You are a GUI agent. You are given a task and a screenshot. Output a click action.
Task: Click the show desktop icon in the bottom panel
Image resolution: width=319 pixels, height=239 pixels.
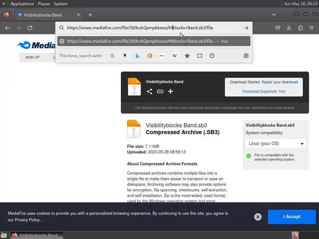[x=4, y=235]
